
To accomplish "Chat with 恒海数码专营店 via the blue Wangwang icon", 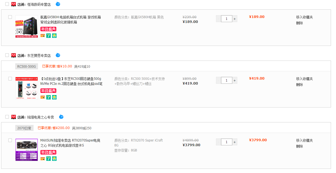I will click(58, 4).
